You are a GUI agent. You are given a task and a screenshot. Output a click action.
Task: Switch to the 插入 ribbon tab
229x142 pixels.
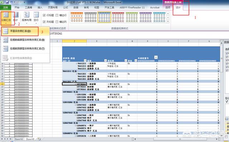coord(40,8)
